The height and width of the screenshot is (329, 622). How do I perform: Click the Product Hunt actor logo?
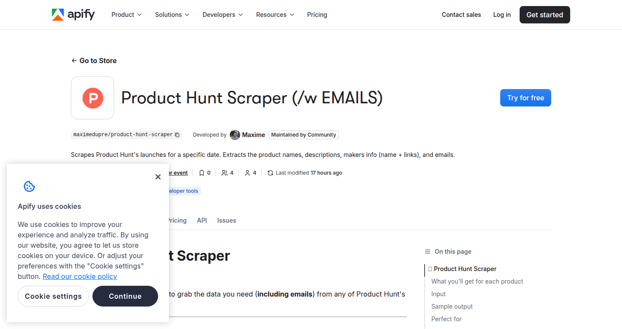tap(92, 98)
